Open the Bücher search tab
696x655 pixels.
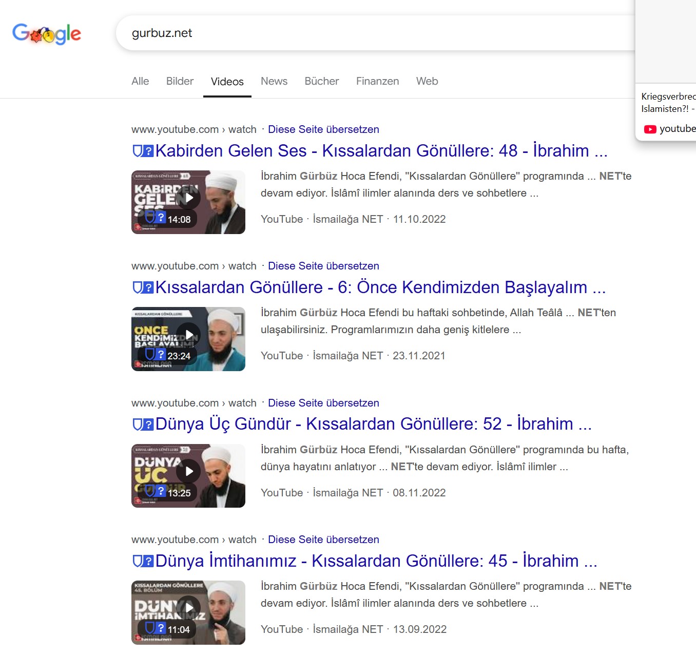[322, 81]
